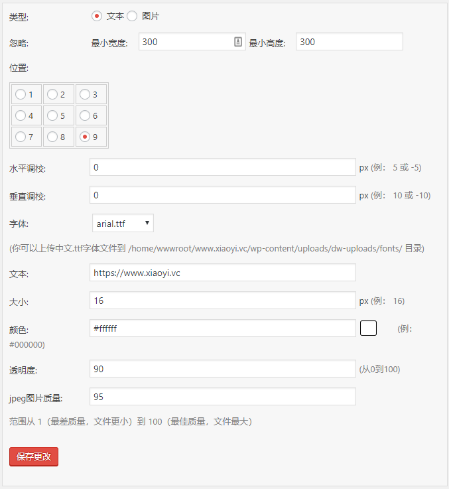Select position 9 radio button
Viewport: 449px width, 489px height.
(84, 137)
